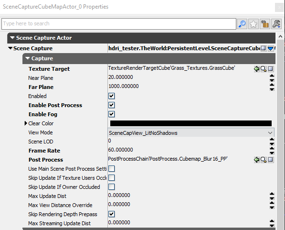Click the vertical scrollbar track
Image resolution: width=285 pixels, height=230 pixels.
point(280,135)
